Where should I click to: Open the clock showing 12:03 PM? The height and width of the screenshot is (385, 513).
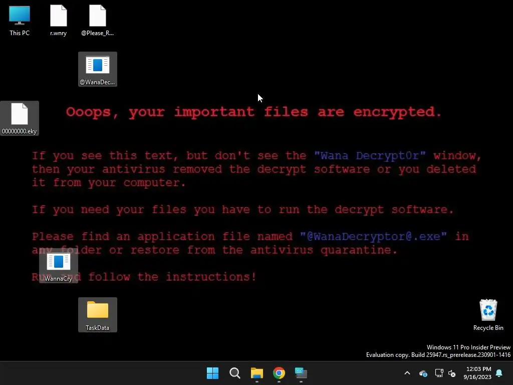pos(477,373)
